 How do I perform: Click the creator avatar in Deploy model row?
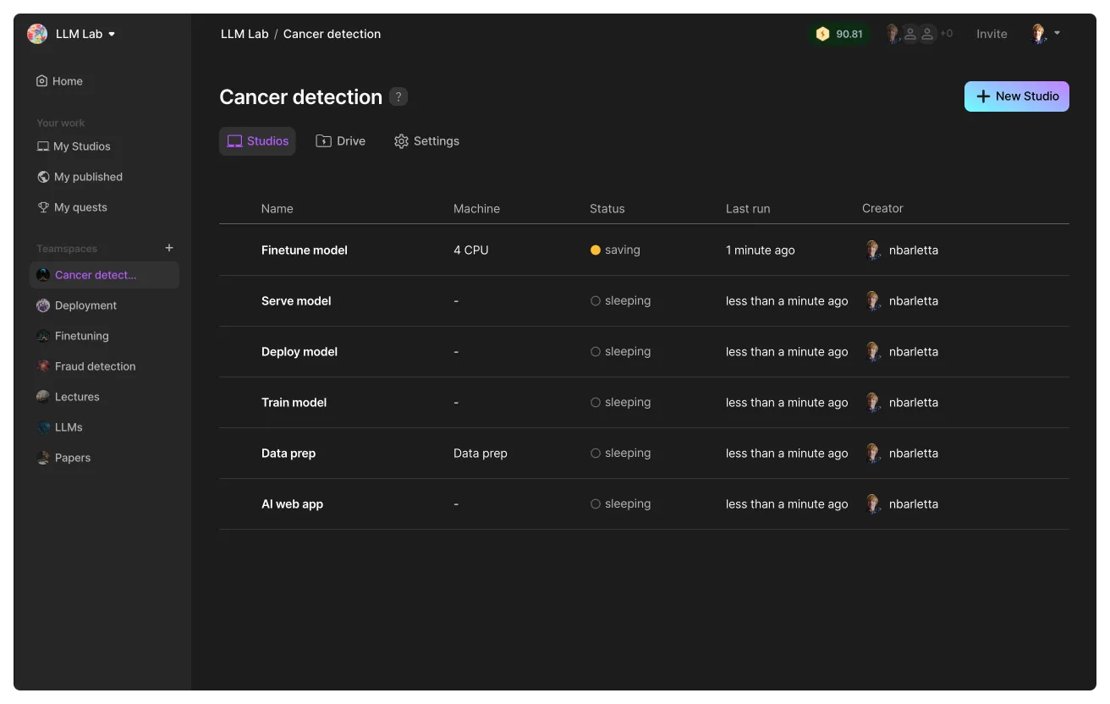[873, 352]
